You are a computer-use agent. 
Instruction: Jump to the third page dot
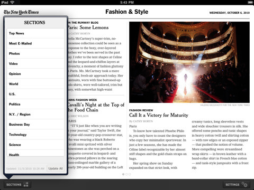pos(130,174)
